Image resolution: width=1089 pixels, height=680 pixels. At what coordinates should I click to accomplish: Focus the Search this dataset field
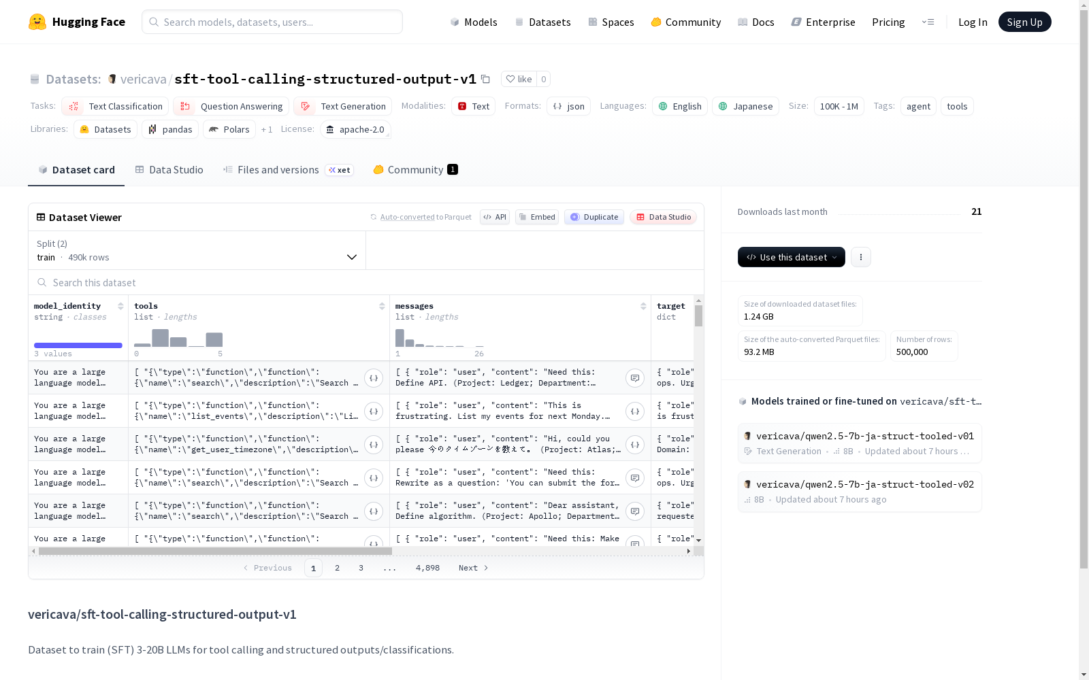tap(366, 282)
